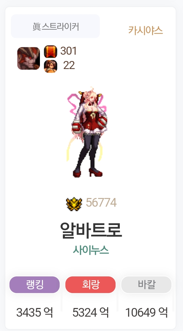Click the character name 알바트로
The height and width of the screenshot is (331, 183).
[x=91, y=230]
